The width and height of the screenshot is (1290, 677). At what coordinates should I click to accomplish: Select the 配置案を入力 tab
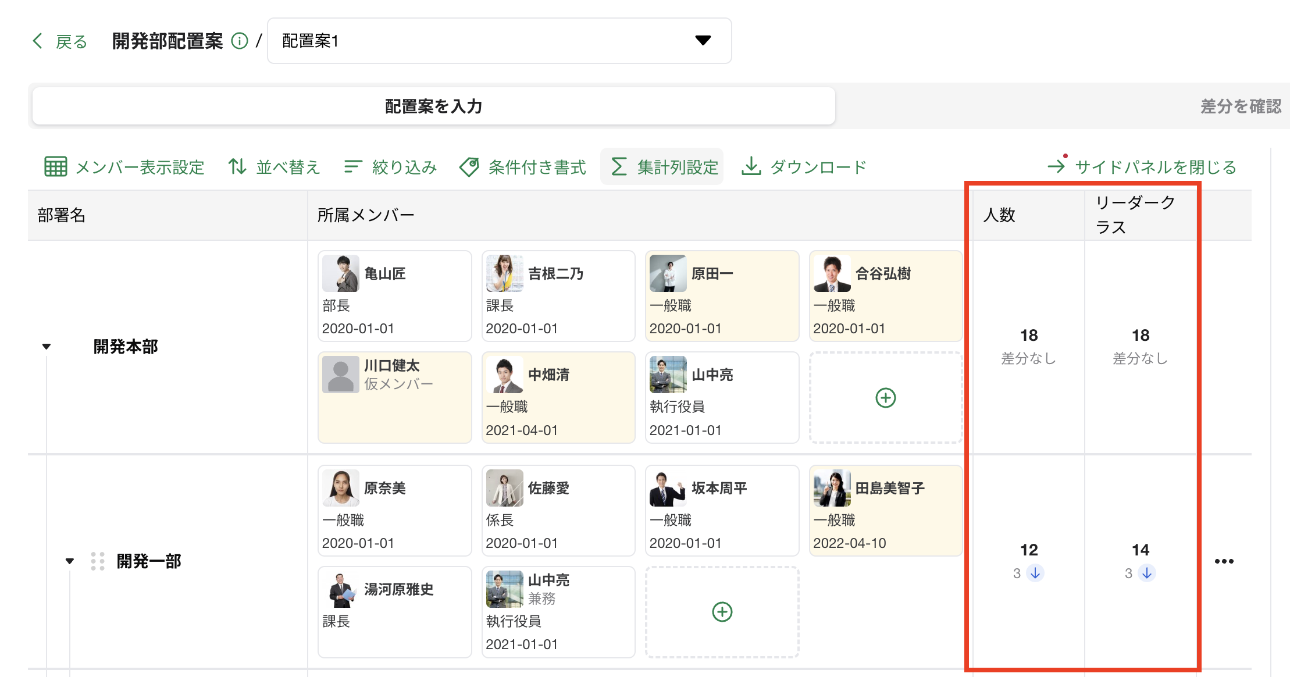click(433, 106)
